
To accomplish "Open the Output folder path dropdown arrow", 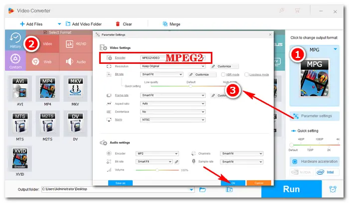I will [x=191, y=190].
